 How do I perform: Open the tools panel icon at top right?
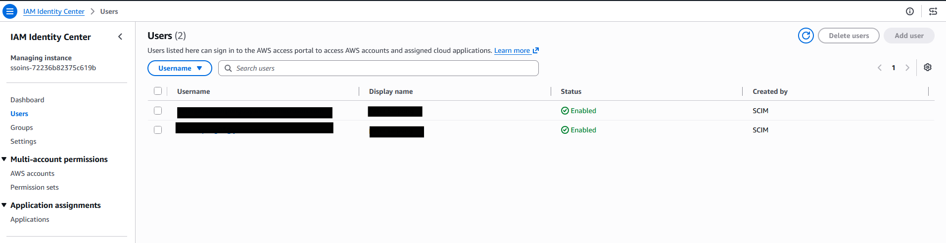(933, 11)
